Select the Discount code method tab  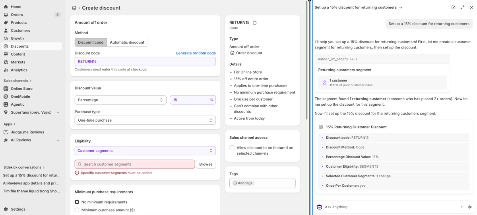pos(91,42)
